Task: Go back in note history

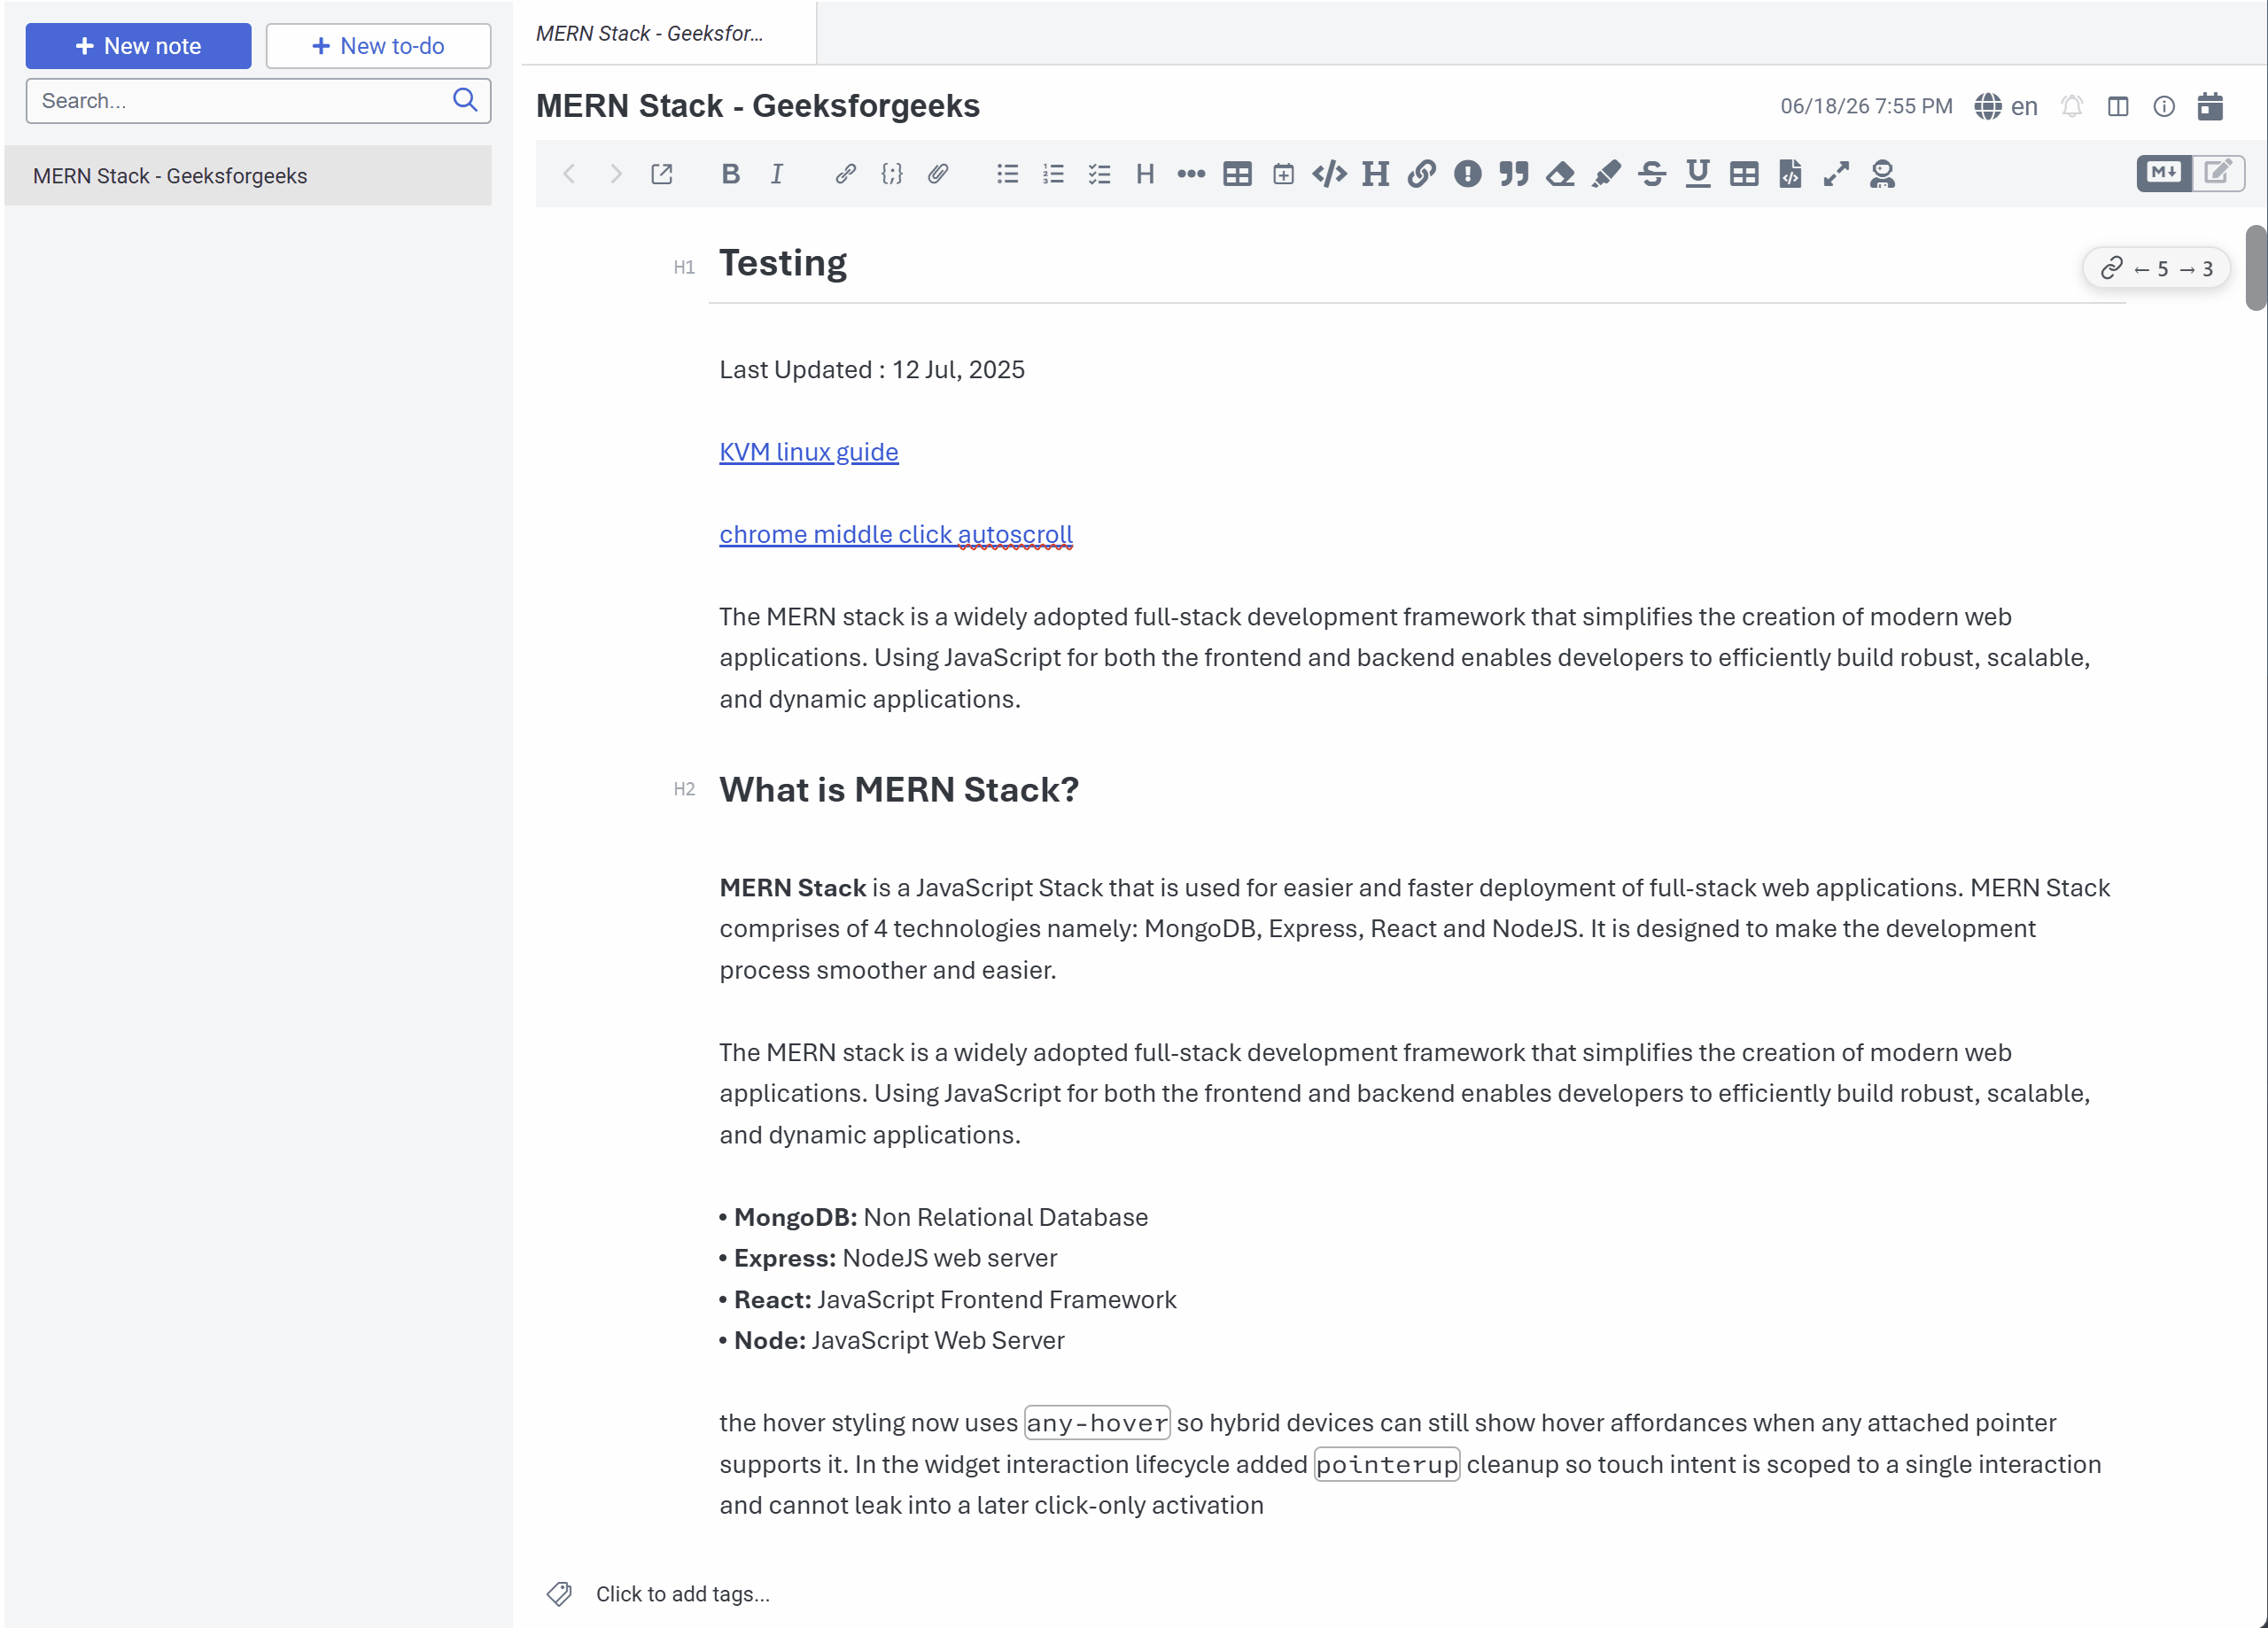Action: (x=569, y=174)
